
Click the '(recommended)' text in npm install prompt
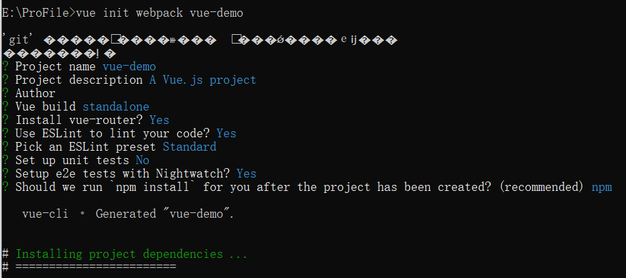pos(541,187)
